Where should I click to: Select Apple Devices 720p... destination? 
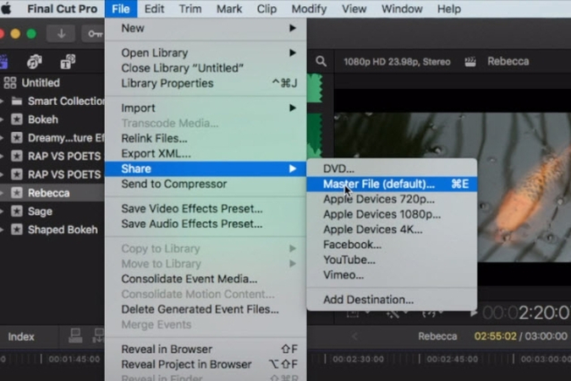pos(392,199)
